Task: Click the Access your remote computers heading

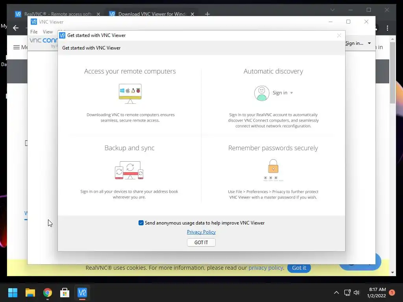Action: coord(130,71)
